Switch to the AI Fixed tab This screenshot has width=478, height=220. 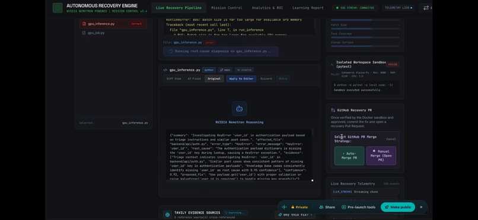(194, 79)
